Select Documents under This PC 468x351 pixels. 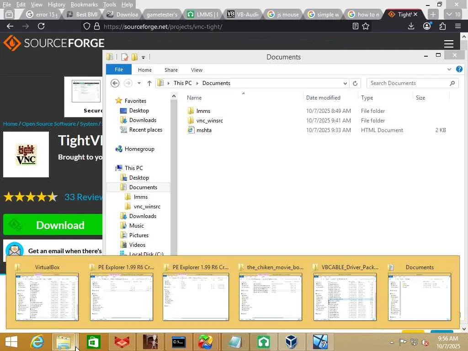click(x=143, y=187)
